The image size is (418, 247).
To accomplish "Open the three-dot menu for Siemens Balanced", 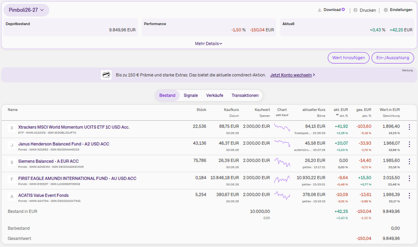I will (409, 162).
